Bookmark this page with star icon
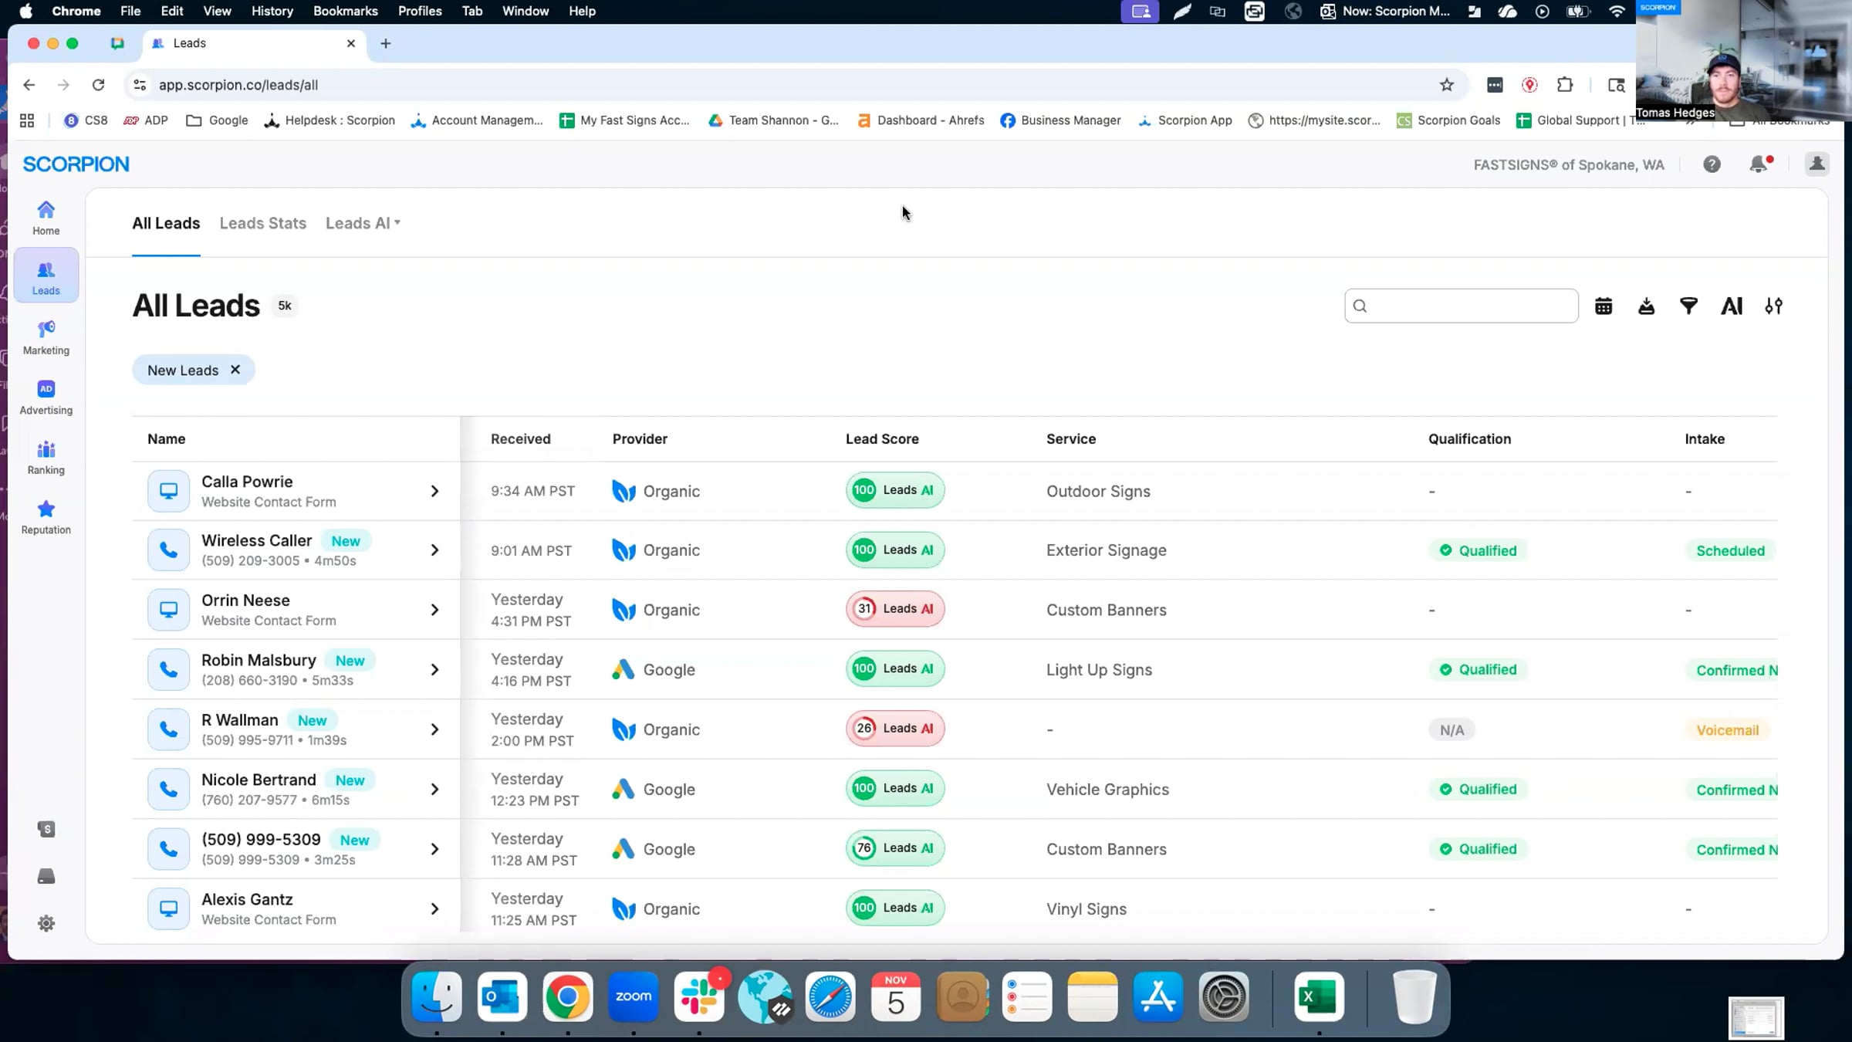This screenshot has height=1042, width=1852. [1447, 85]
